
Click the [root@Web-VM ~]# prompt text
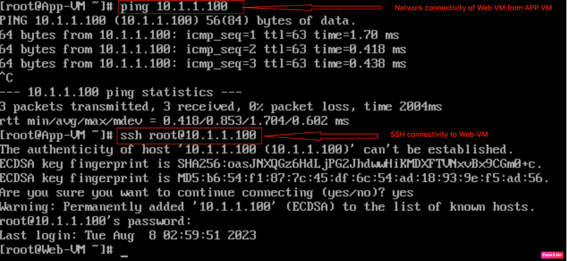(57, 250)
